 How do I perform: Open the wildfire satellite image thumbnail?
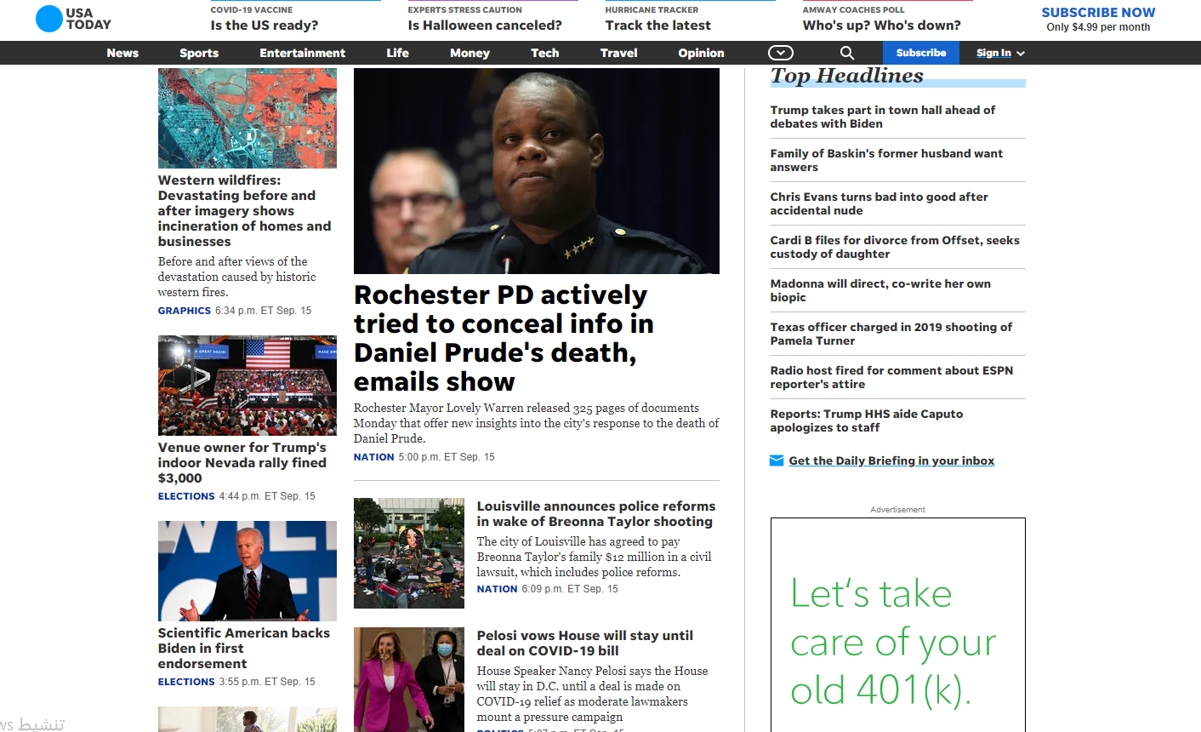(x=248, y=118)
